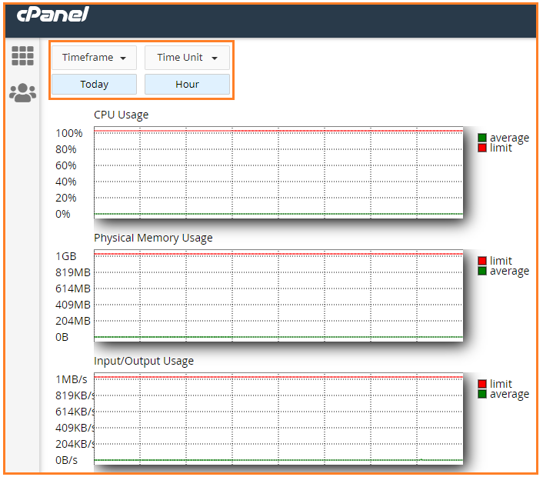The width and height of the screenshot is (543, 477).
Task: Click the 'average' text in CPU legend
Action: click(509, 138)
